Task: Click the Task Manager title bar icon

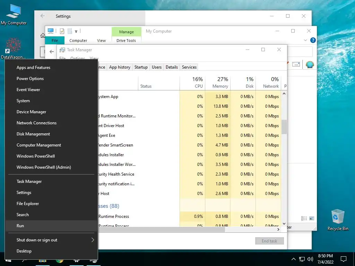Action: coord(62,50)
